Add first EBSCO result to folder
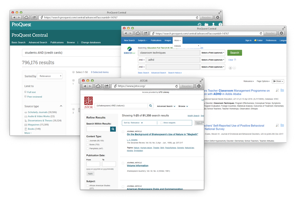Viewport: 296px width, 197px height. coord(282,91)
